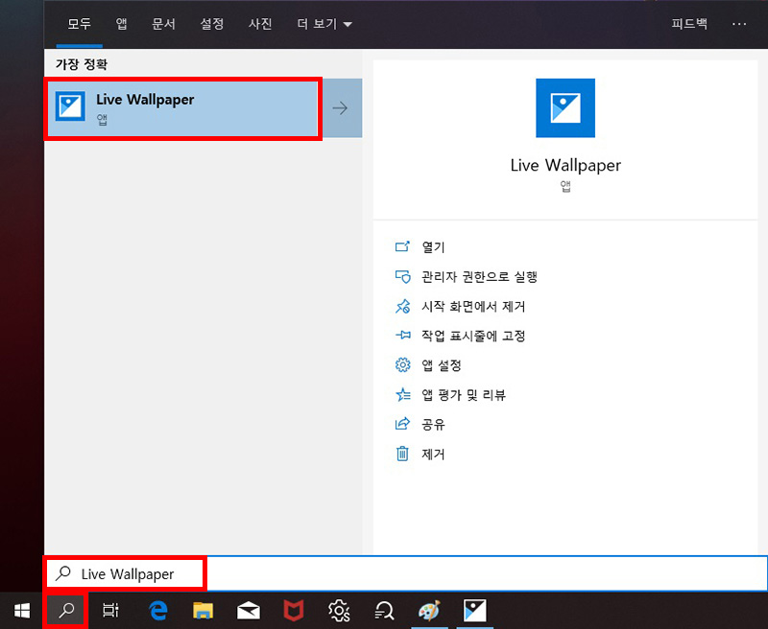
Task: Open the three-dot options menu
Action: click(739, 23)
